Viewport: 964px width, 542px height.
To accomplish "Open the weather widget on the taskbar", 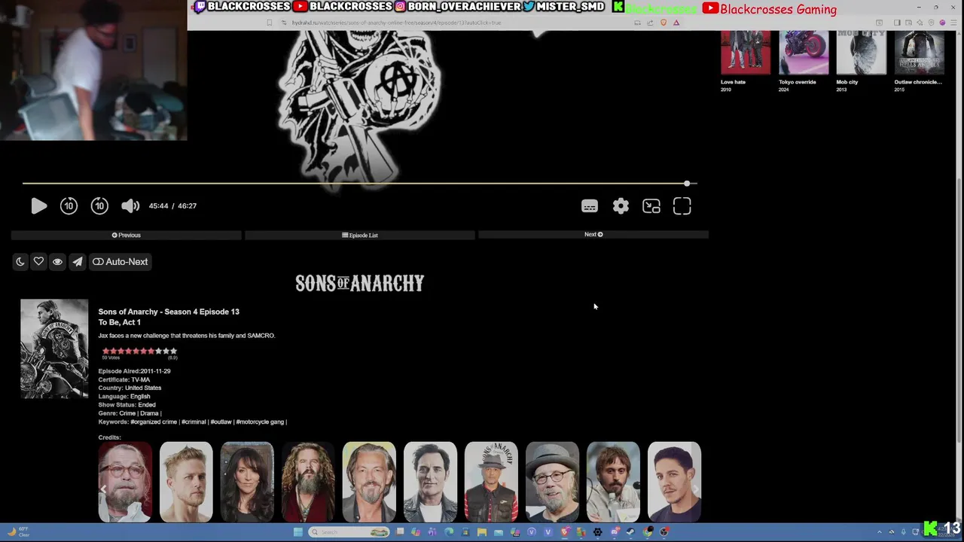I will point(18,531).
